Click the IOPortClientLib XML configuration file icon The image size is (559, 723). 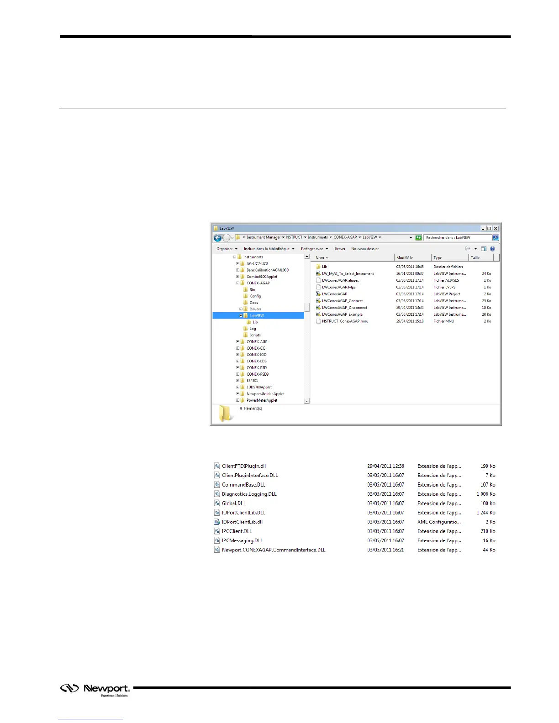click(217, 522)
